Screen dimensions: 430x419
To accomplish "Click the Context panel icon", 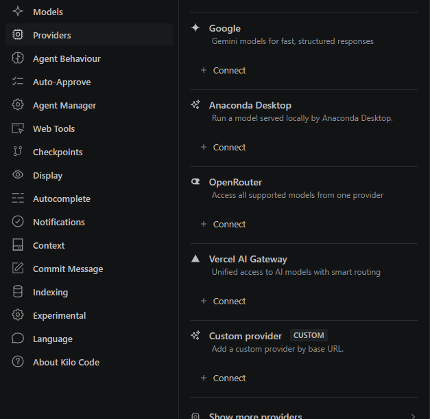I will tap(18, 245).
